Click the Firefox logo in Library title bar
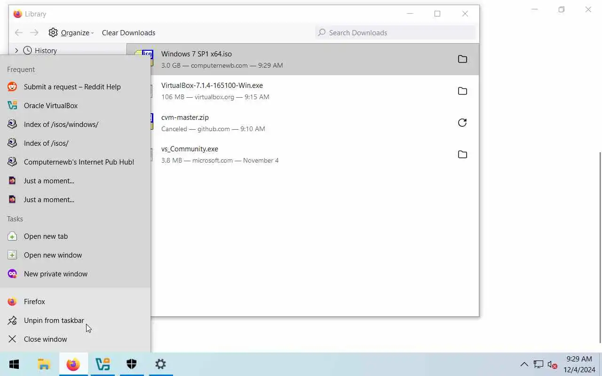This screenshot has height=376, width=602. (18, 14)
